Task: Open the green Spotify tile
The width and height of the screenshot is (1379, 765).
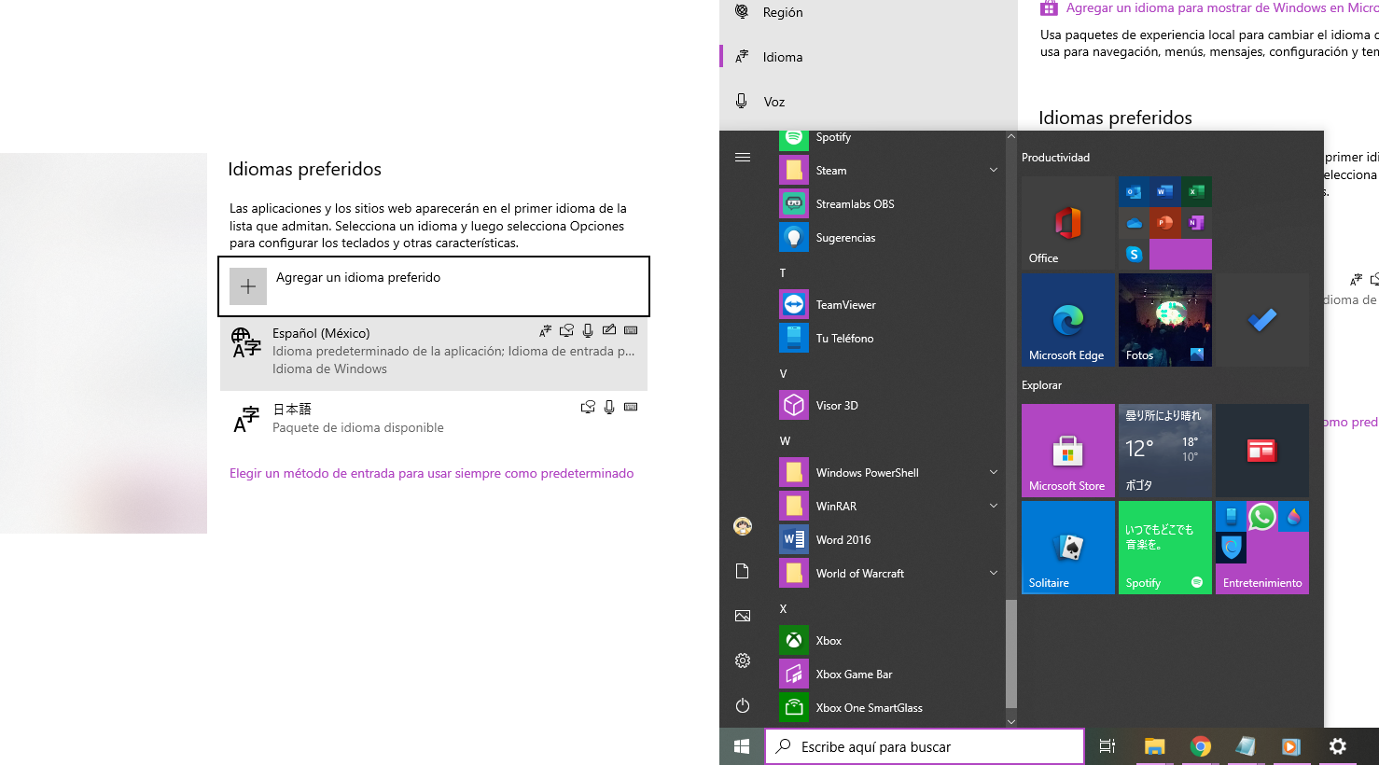Action: point(1165,548)
